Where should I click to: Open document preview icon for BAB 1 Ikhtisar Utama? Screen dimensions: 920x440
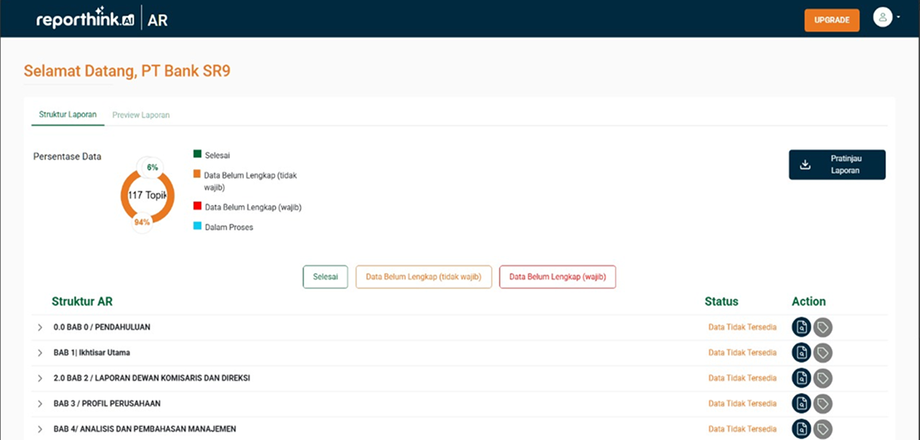tap(801, 353)
